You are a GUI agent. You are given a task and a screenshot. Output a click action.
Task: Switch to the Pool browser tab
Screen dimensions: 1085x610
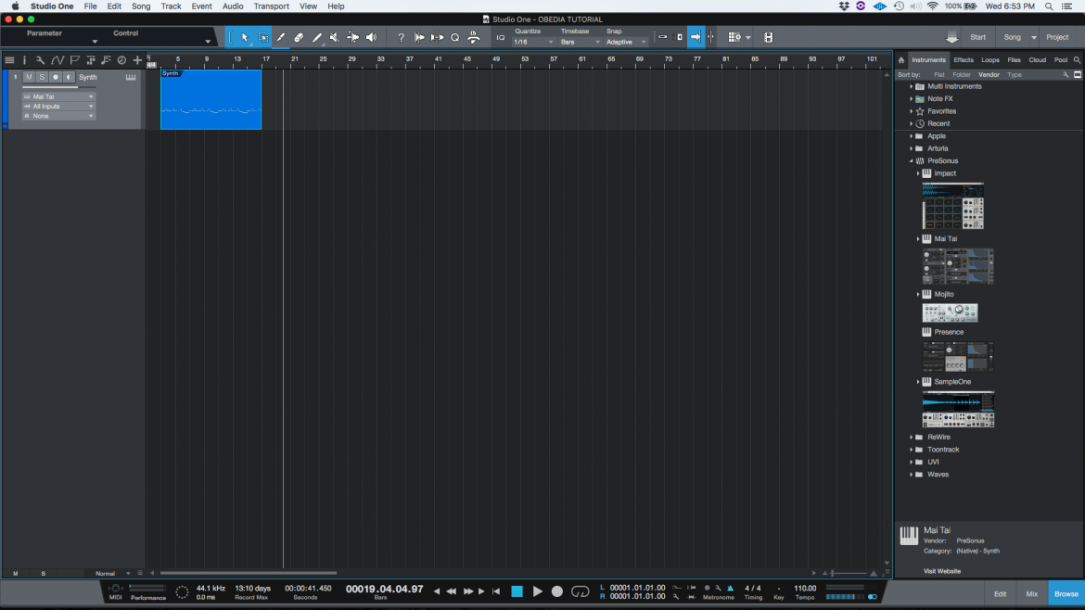pyautogui.click(x=1061, y=60)
